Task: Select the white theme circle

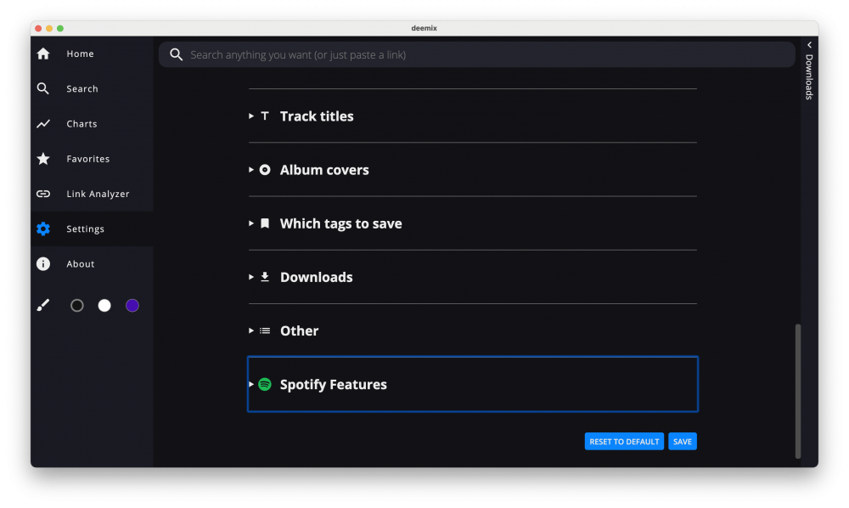Action: pyautogui.click(x=104, y=306)
